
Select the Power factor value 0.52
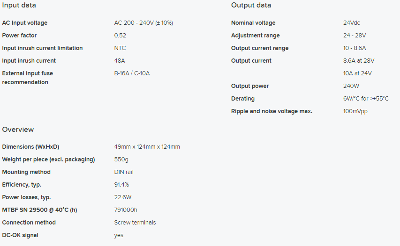(x=120, y=36)
